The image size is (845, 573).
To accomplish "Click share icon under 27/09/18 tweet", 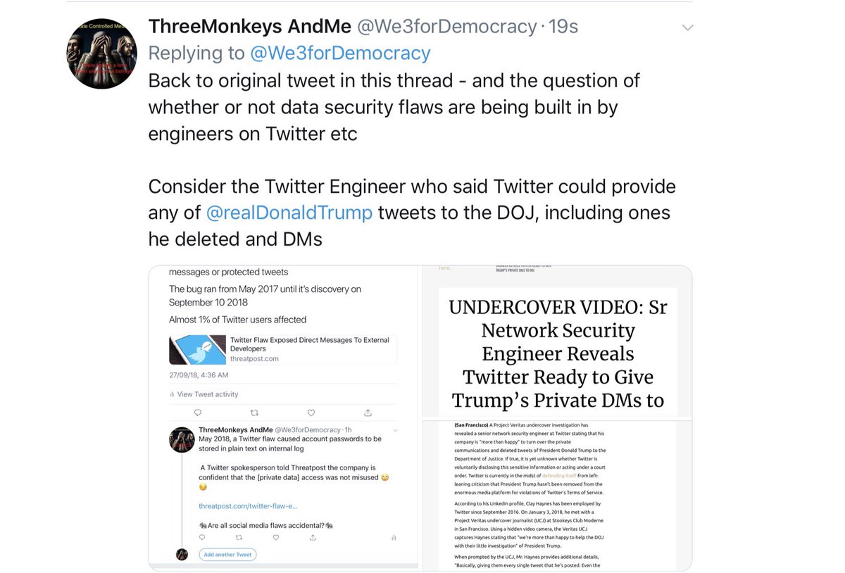I will coord(368,413).
